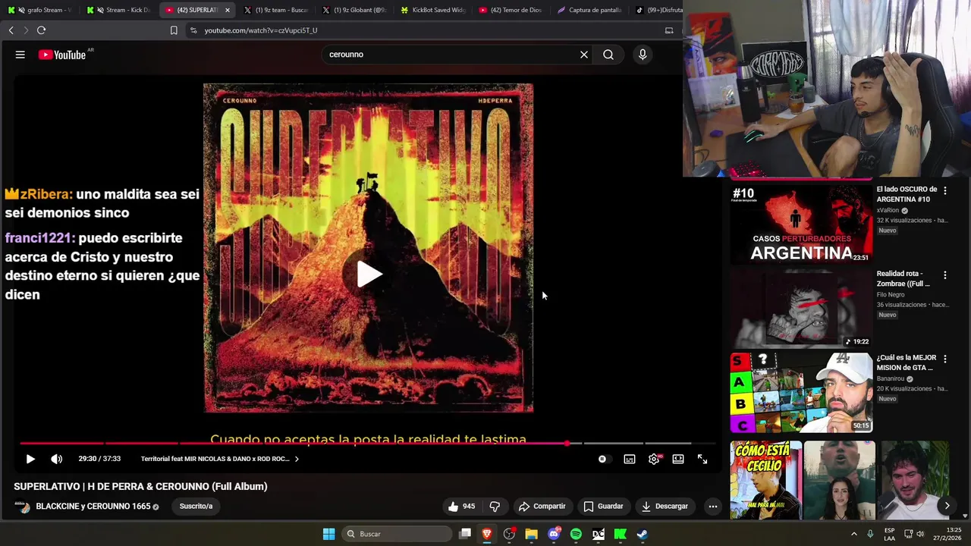The image size is (971, 546).
Task: Reload the page with refresh icon
Action: (x=41, y=30)
